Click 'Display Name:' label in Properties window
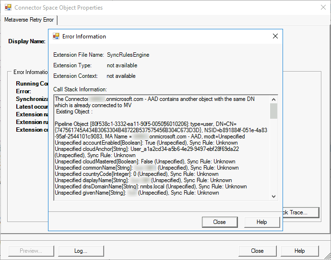This screenshot has height=260, width=331. (27, 41)
